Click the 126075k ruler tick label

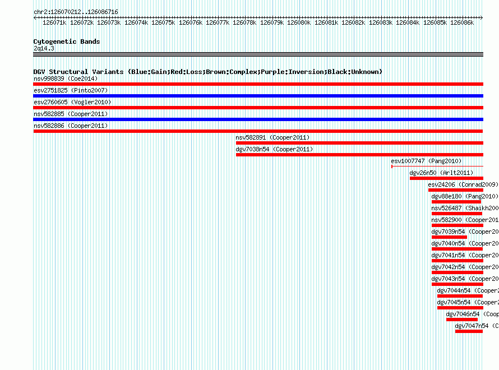163,22
